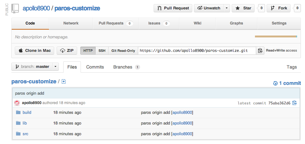Click the clone URL text field
Screen dimensions: 305x144
pos(197,51)
